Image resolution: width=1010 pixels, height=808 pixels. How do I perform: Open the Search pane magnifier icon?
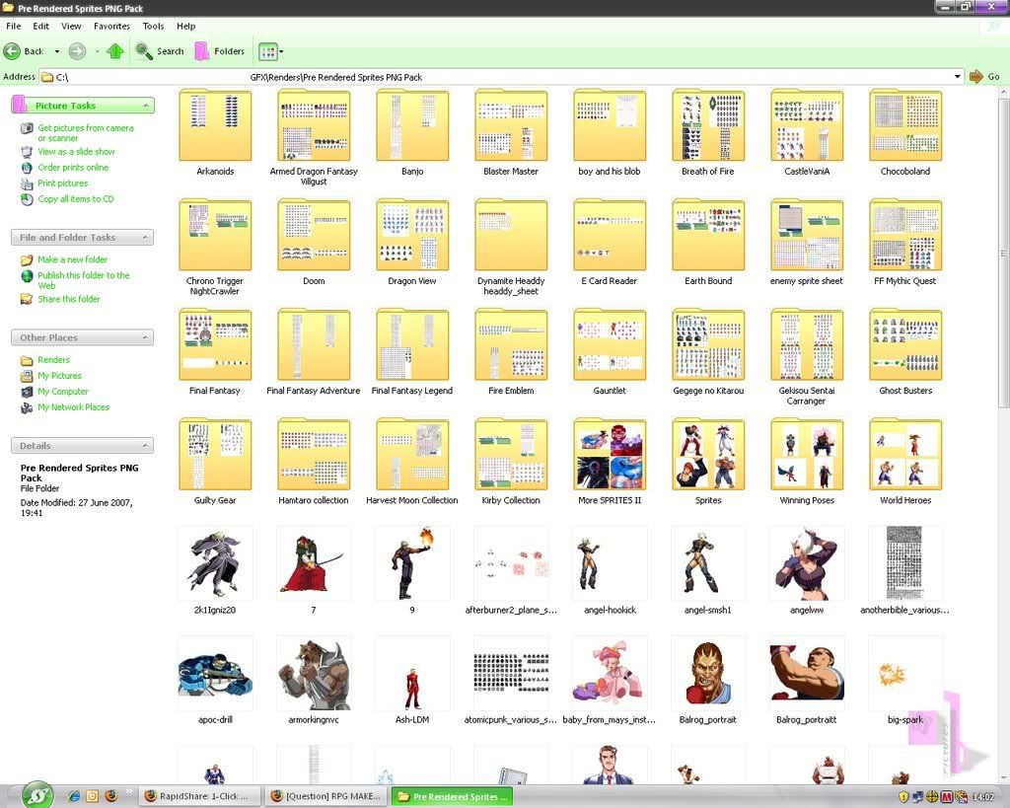[x=144, y=51]
